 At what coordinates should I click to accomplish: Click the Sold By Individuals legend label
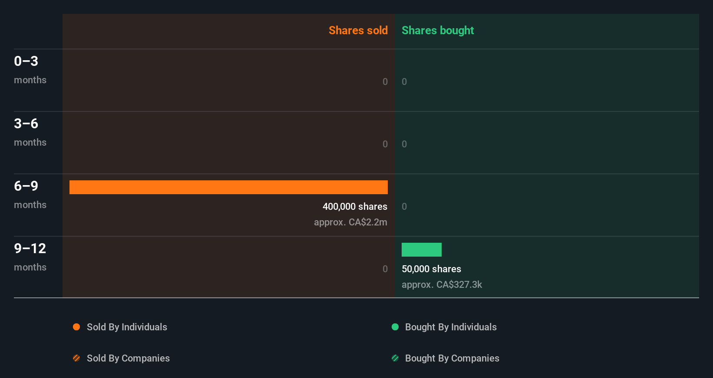(127, 327)
